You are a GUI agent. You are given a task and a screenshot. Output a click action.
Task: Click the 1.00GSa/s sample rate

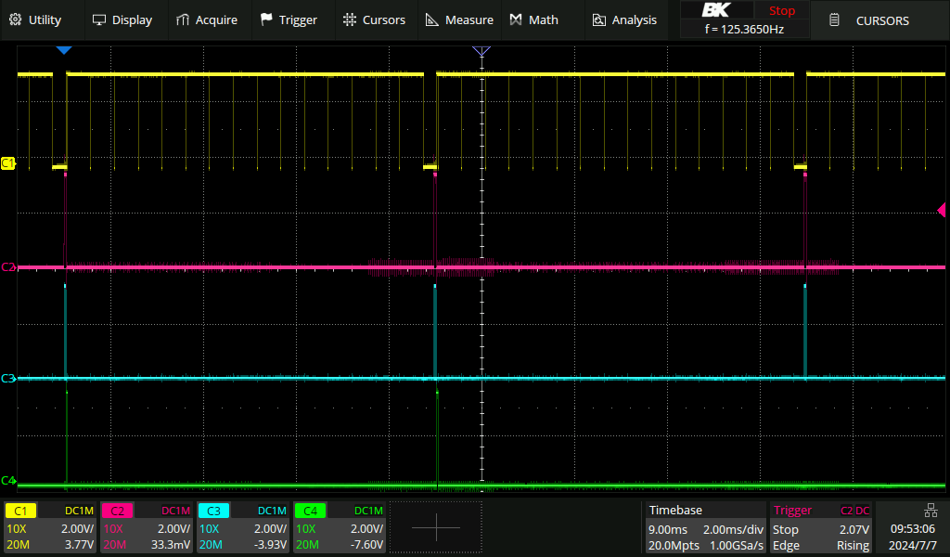coord(737,546)
